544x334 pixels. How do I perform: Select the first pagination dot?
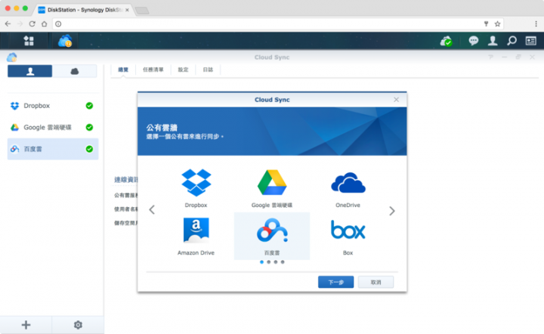[261, 262]
